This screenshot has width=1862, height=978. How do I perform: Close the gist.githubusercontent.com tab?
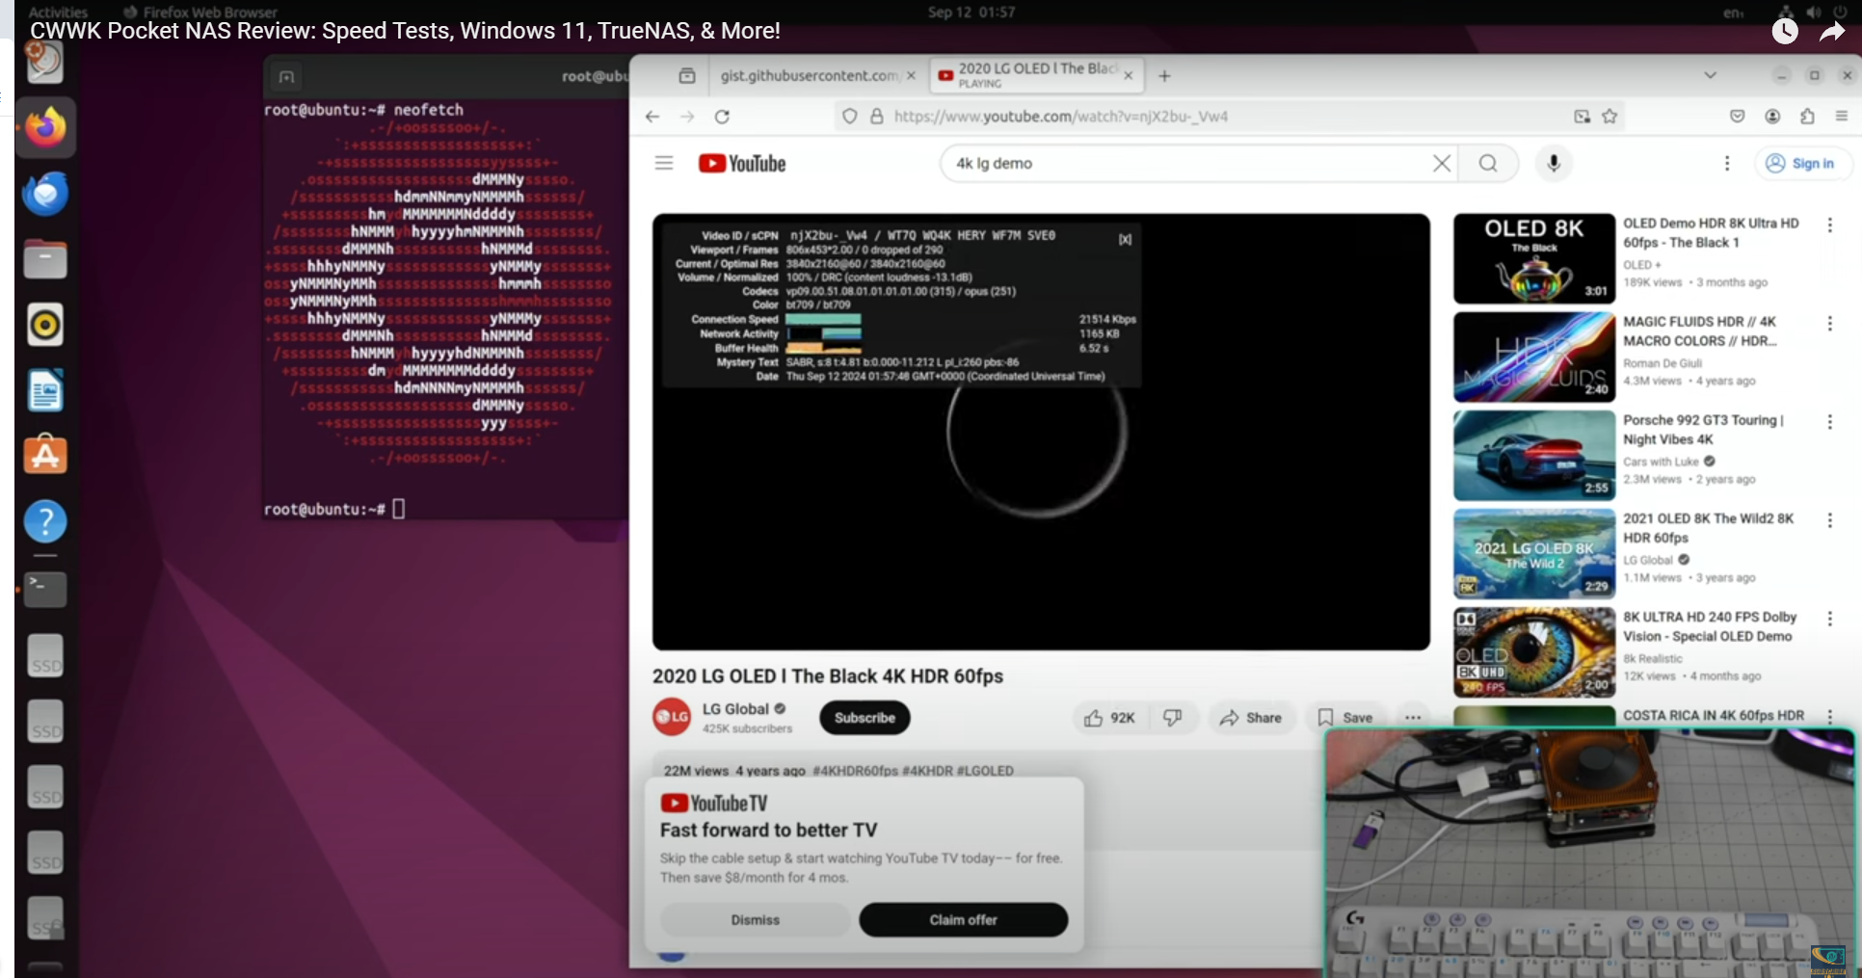click(911, 75)
